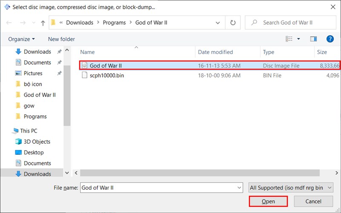The image size is (341, 213).
Task: Click the Disc Image File type cell
Action: tap(281, 65)
